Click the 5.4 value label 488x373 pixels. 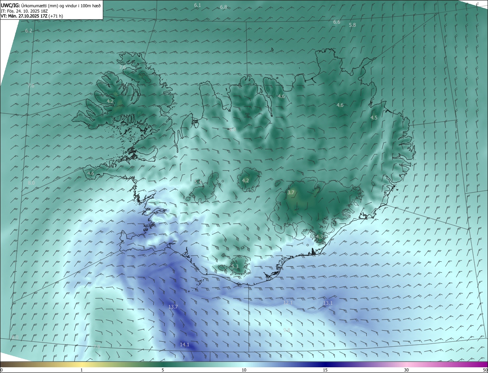point(198,182)
